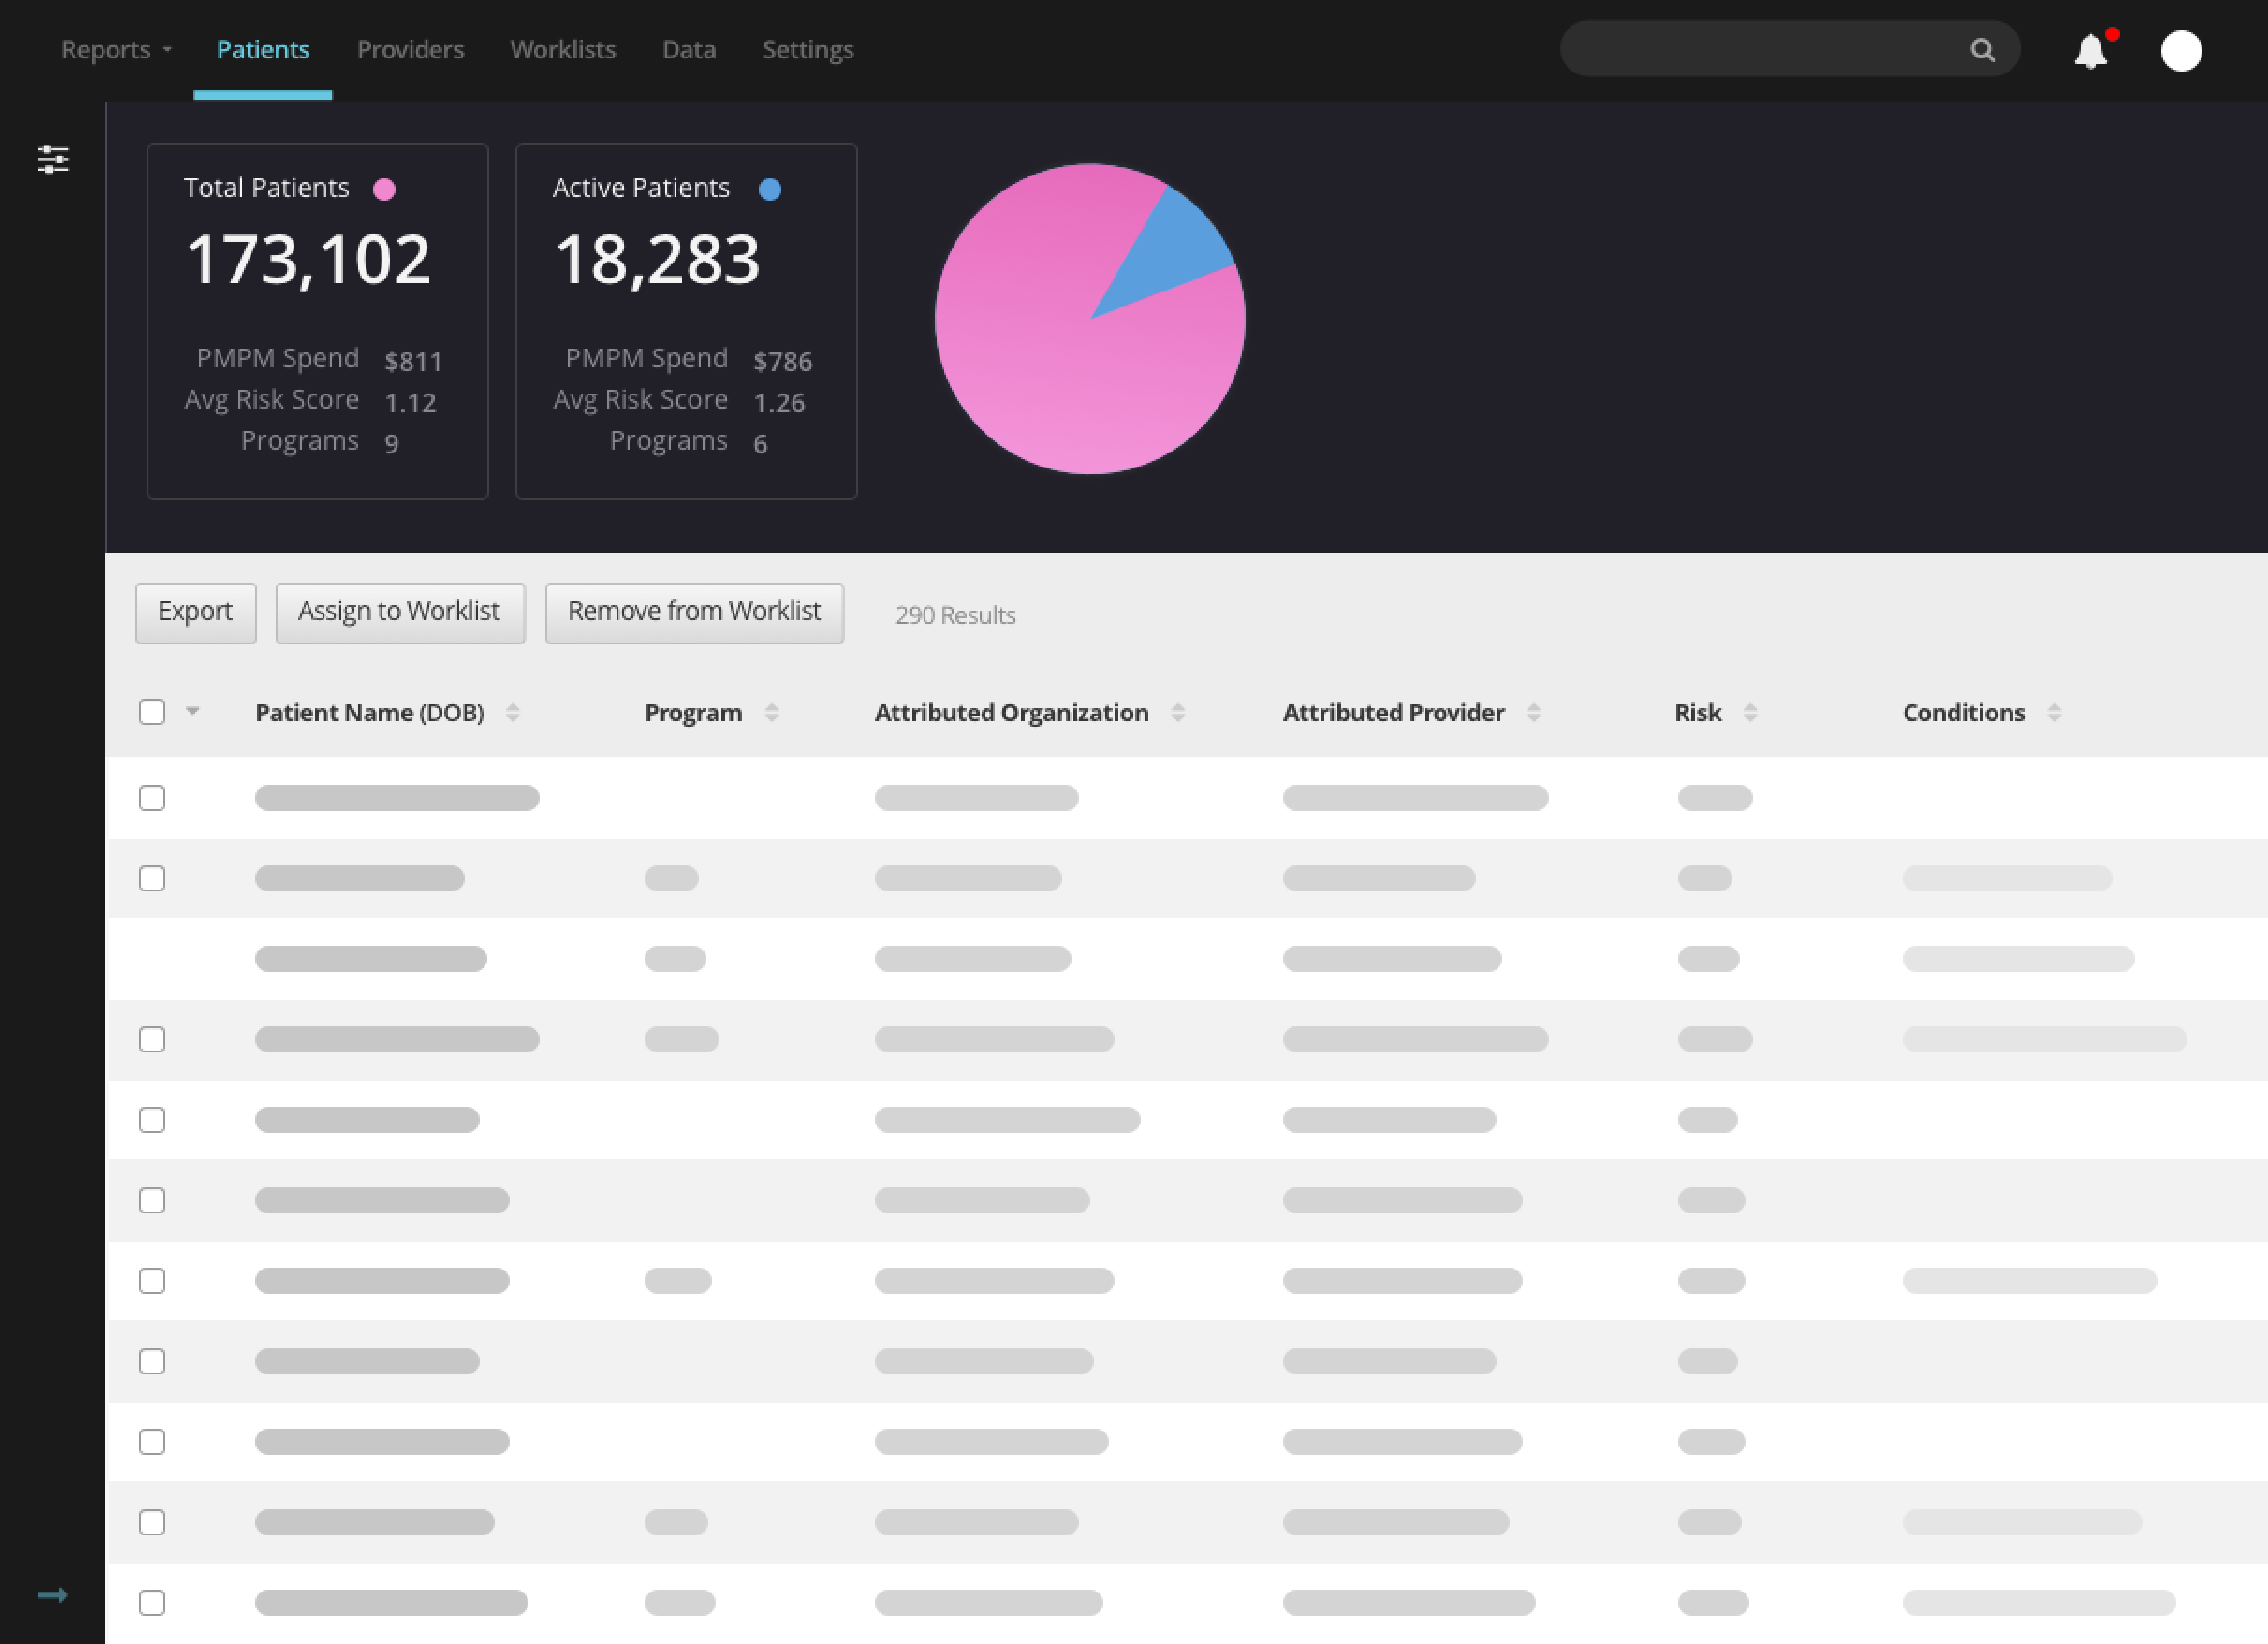Tick the first patient row checkbox
The width and height of the screenshot is (2268, 1644).
(152, 798)
